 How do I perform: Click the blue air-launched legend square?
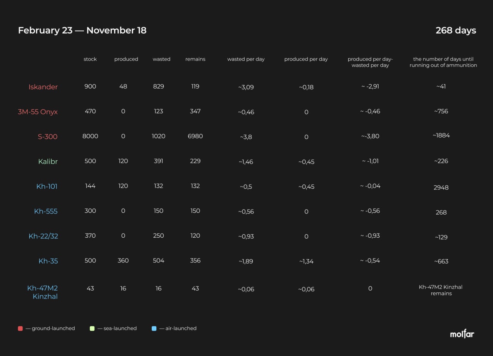point(154,329)
